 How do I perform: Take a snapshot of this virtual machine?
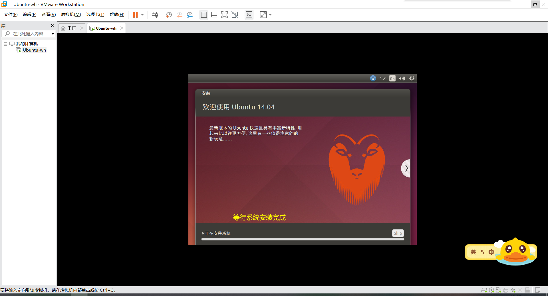169,15
